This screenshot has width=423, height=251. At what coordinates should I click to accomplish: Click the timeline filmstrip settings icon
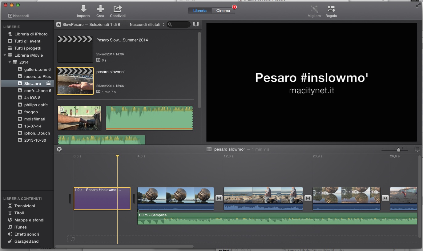tap(417, 149)
